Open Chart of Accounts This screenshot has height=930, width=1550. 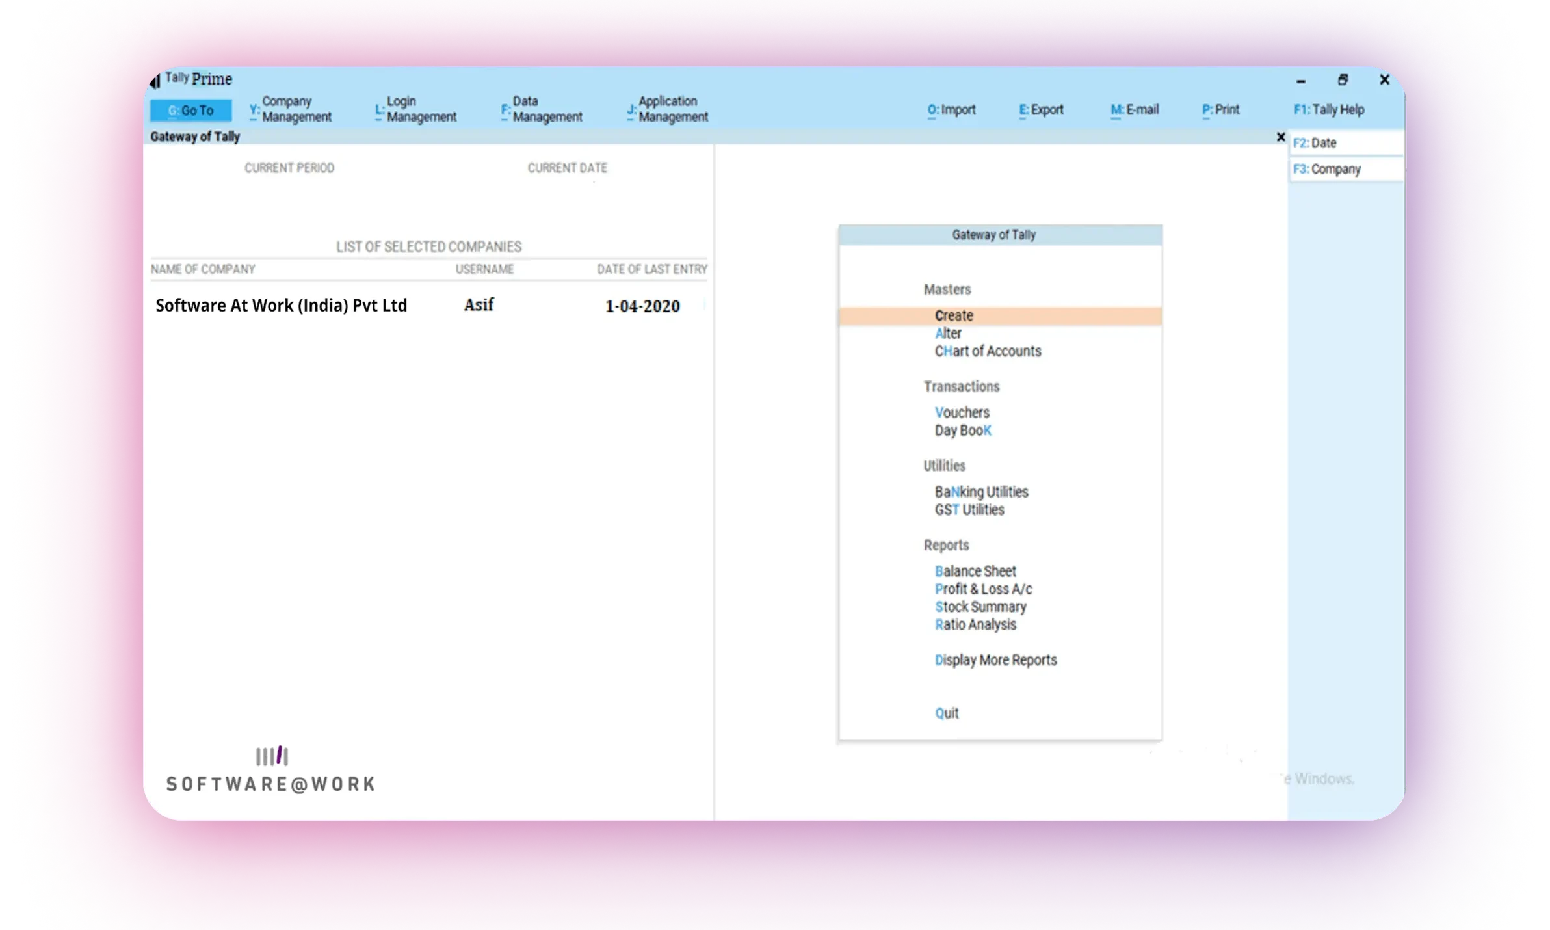pos(988,351)
